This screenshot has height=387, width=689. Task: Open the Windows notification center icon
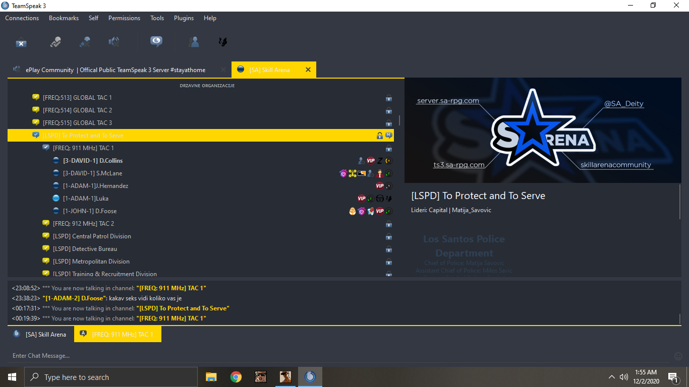pyautogui.click(x=672, y=377)
